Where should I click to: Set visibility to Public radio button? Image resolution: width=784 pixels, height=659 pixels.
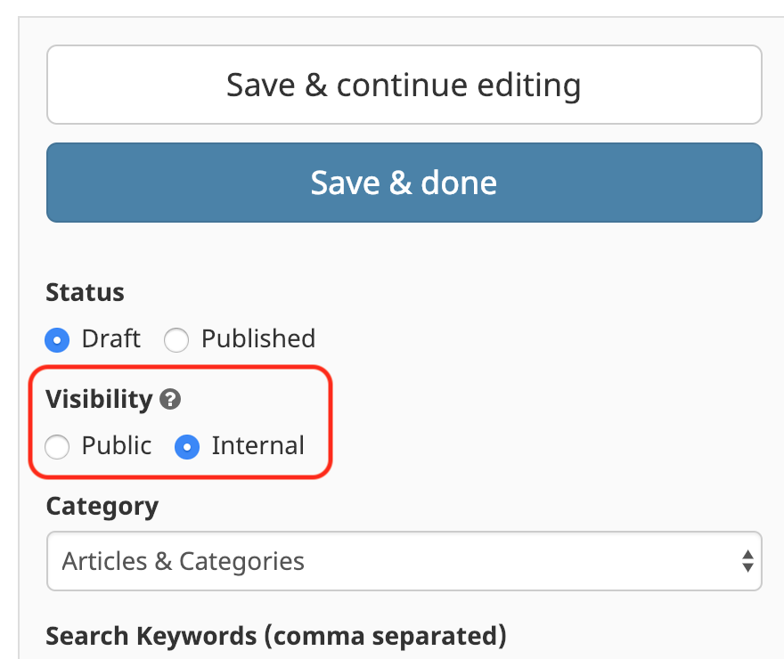[57, 446]
